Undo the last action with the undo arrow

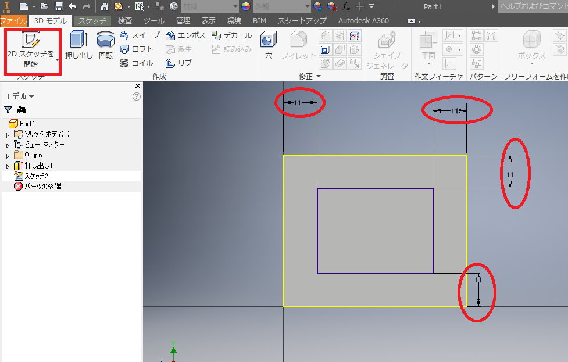(73, 6)
